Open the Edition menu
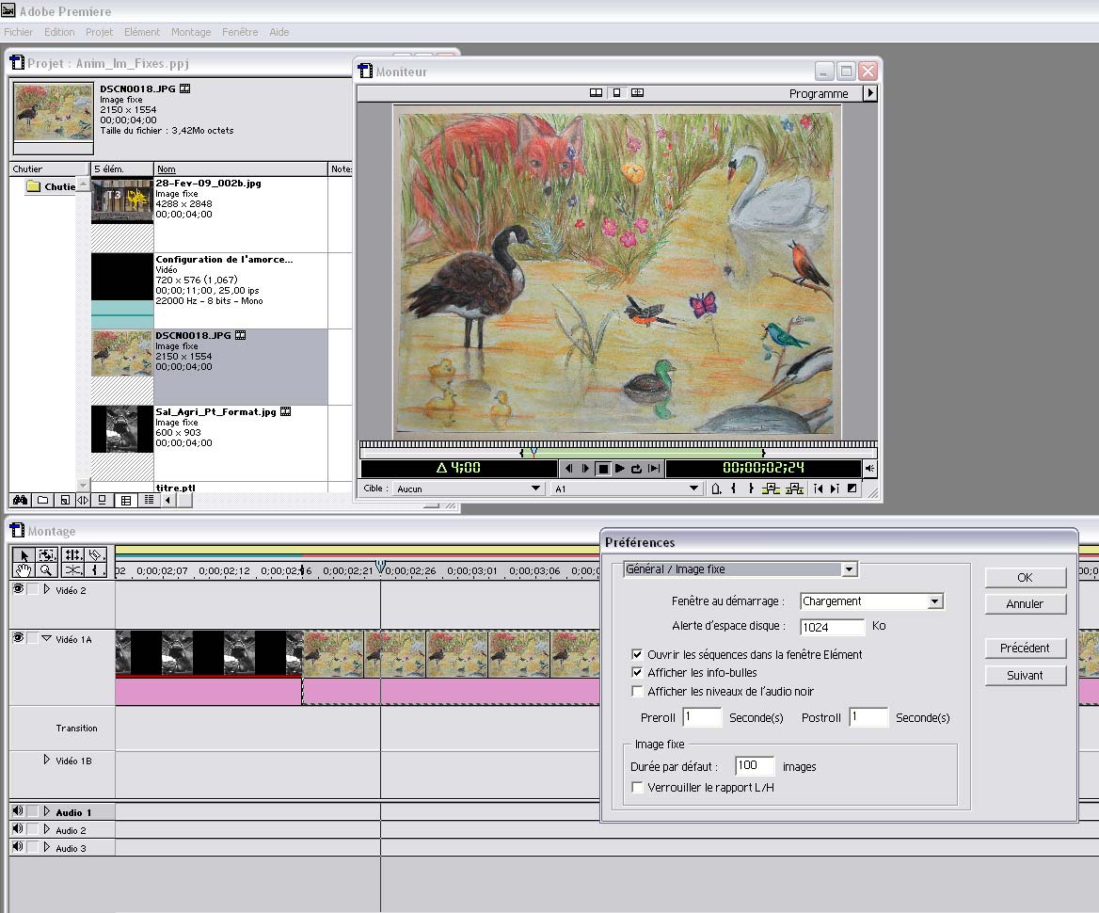 click(x=59, y=32)
